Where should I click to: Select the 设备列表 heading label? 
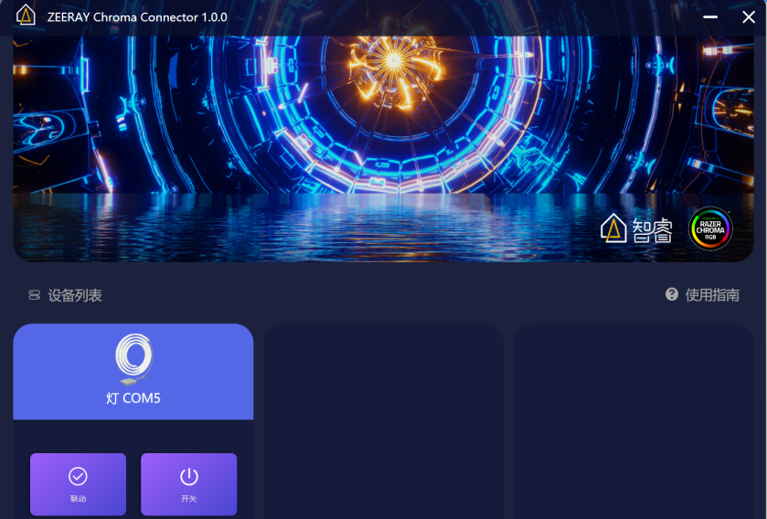75,295
